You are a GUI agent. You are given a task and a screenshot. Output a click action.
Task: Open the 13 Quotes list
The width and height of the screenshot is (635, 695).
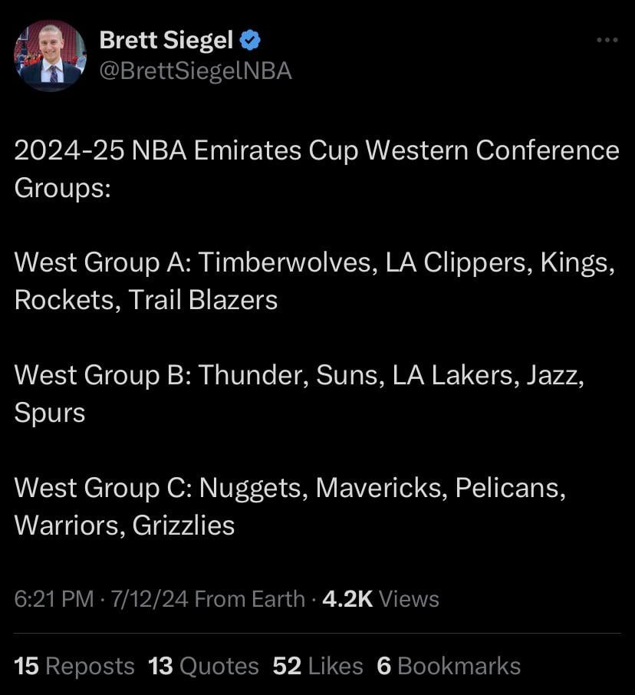[203, 666]
